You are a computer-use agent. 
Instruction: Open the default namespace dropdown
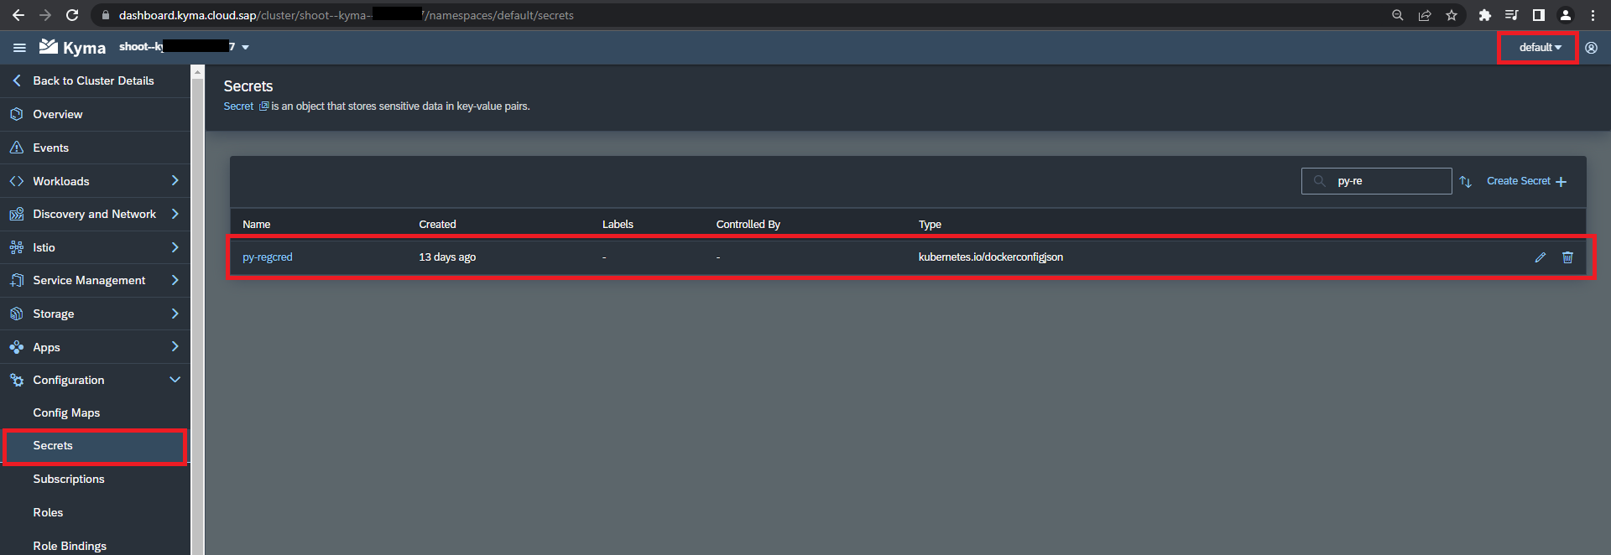coord(1539,48)
